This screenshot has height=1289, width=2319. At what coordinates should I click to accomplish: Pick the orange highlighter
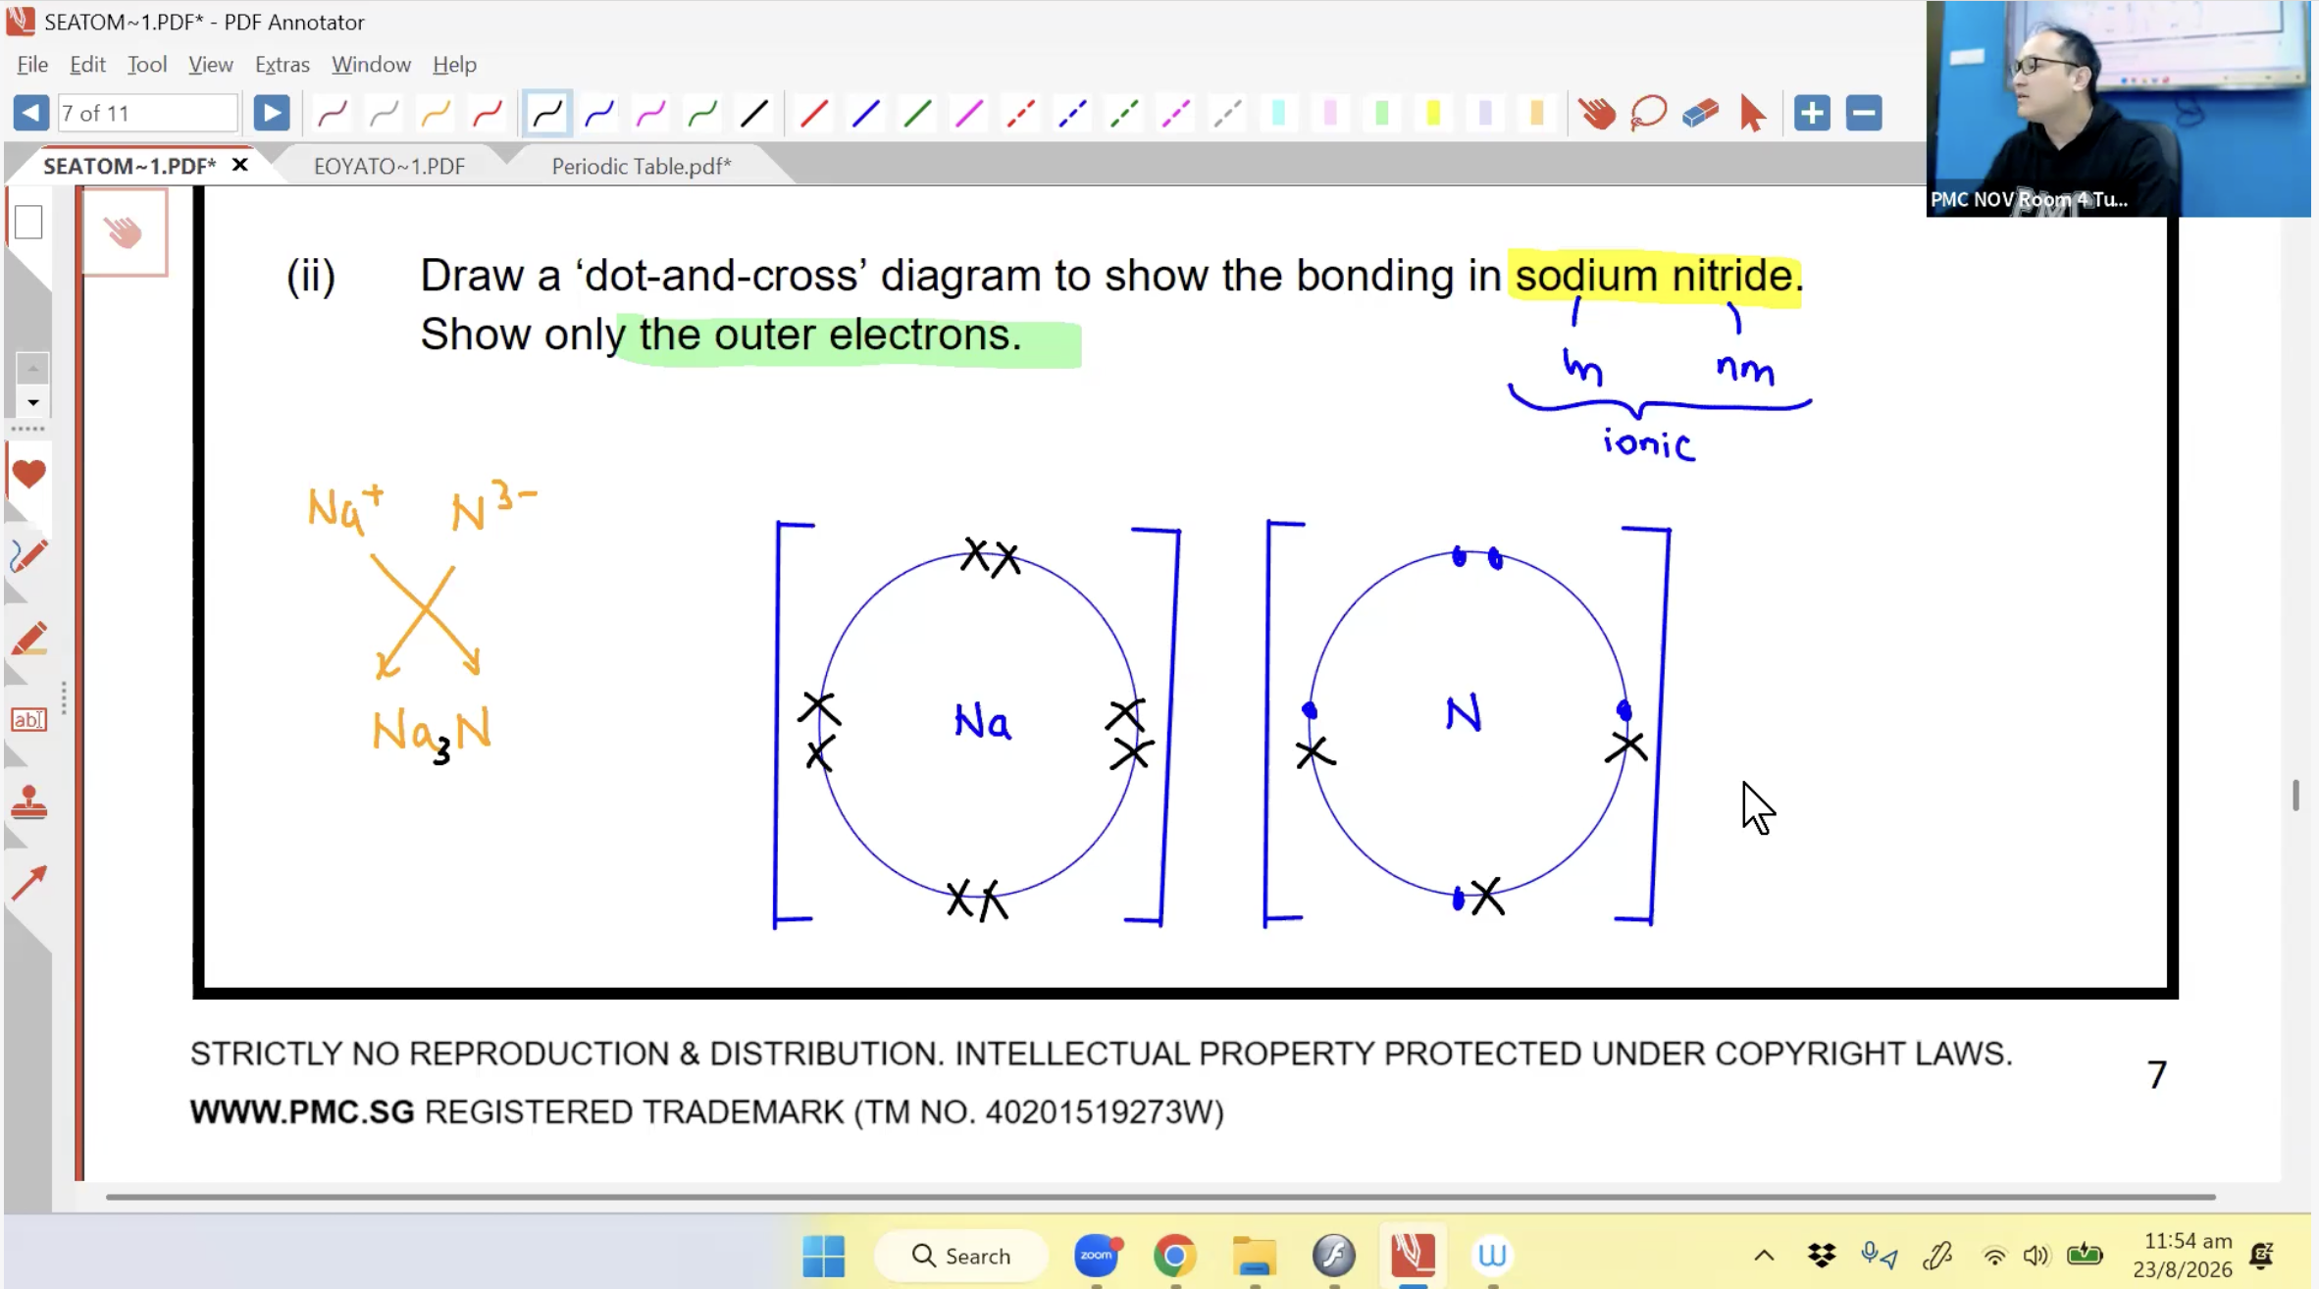coord(1537,114)
